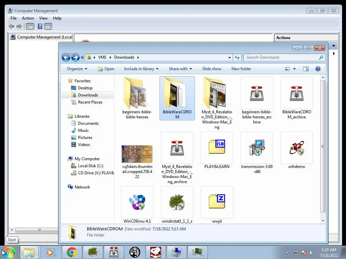Select Favorites in the navigation pane

pos(82,81)
